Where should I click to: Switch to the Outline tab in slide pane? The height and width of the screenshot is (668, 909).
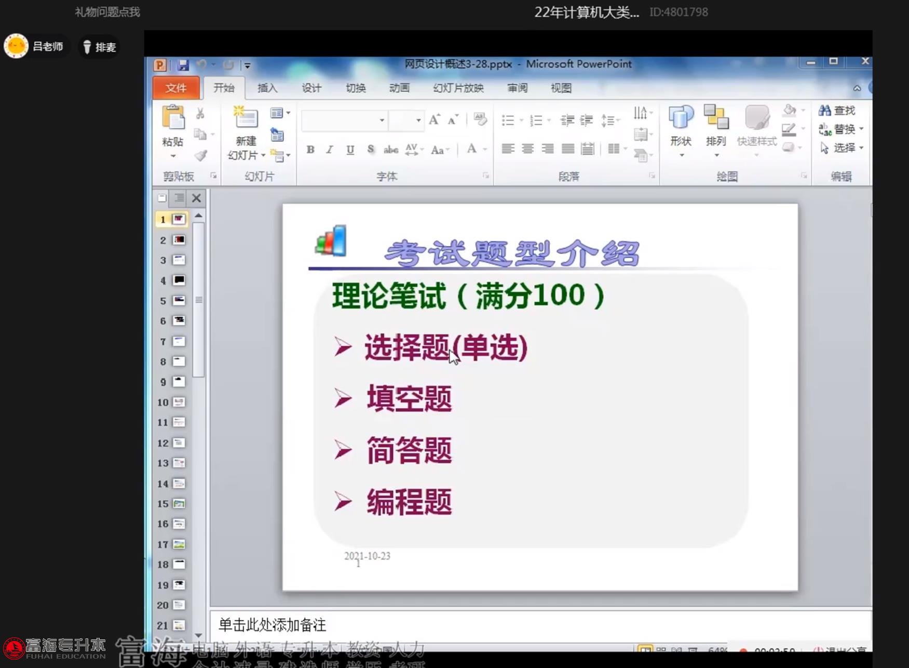179,198
